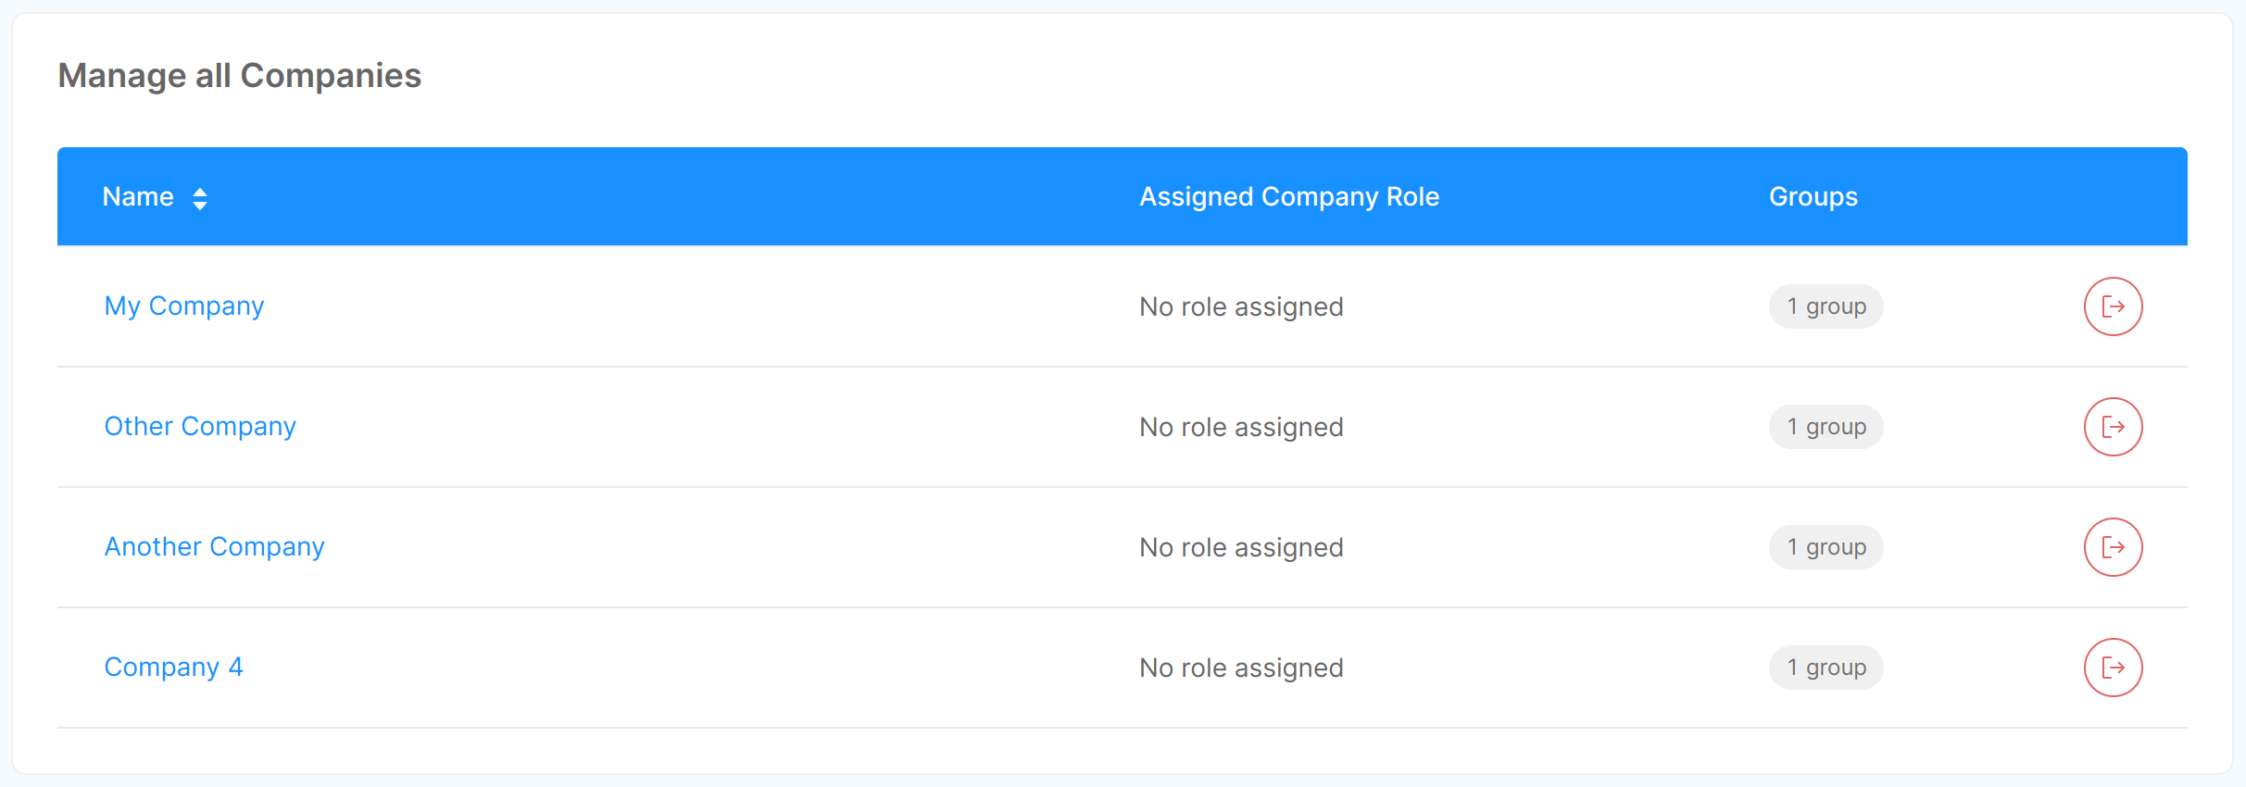Click the red exit icon for Another Company

[x=2113, y=546]
